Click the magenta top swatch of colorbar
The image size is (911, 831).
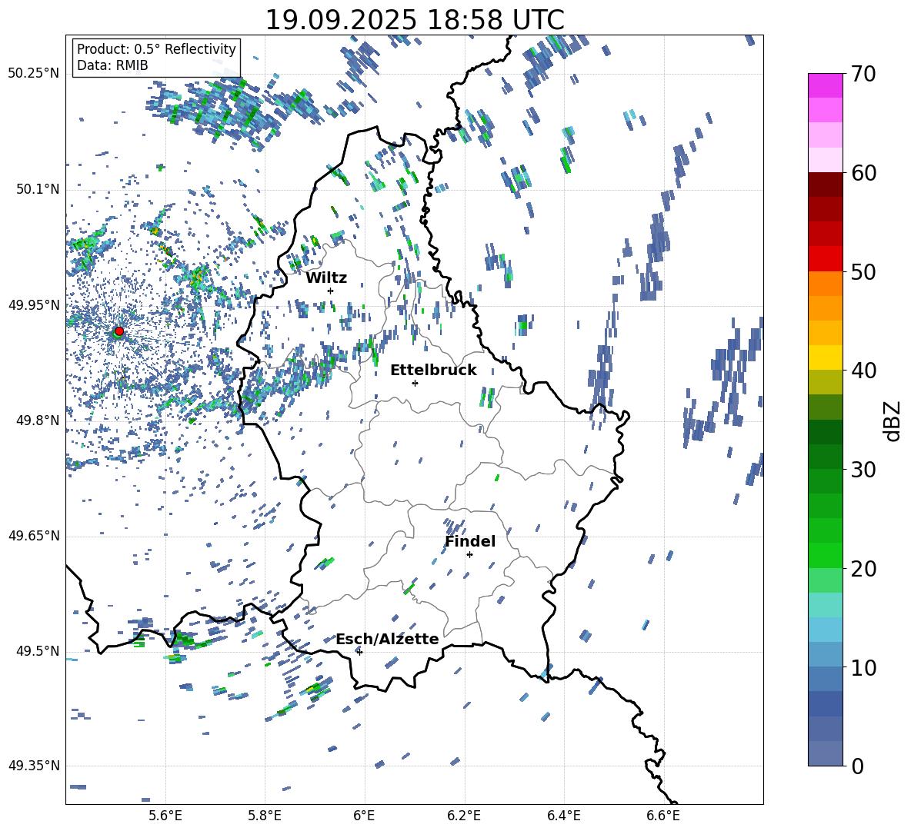(825, 85)
